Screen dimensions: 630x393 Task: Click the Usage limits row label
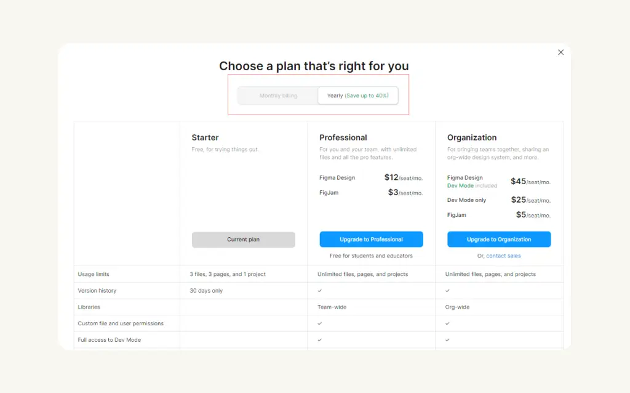pos(92,273)
